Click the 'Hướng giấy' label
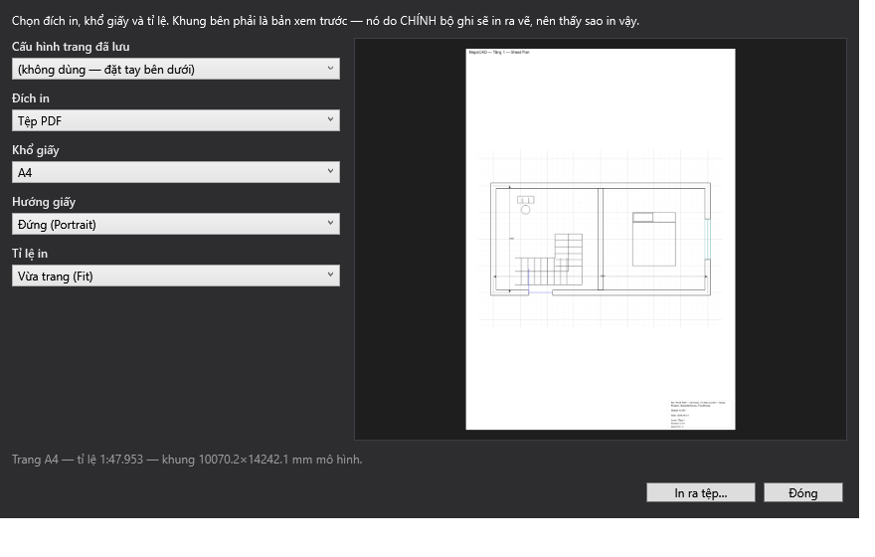 point(44,202)
